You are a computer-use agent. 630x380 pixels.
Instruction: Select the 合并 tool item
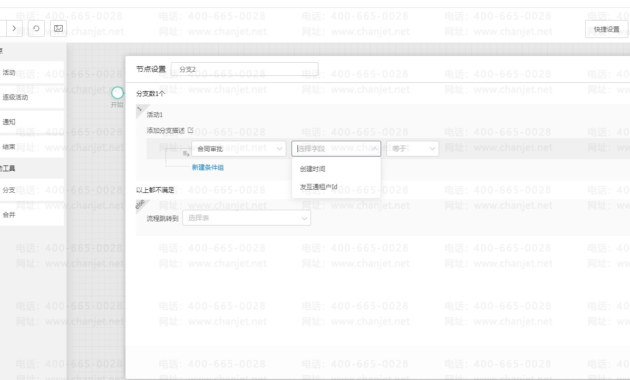click(x=31, y=215)
